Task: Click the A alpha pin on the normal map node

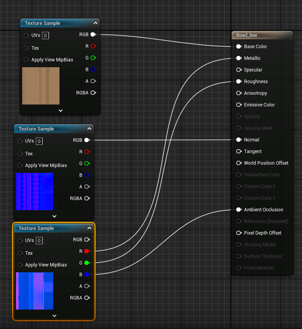Action: pyautogui.click(x=87, y=187)
